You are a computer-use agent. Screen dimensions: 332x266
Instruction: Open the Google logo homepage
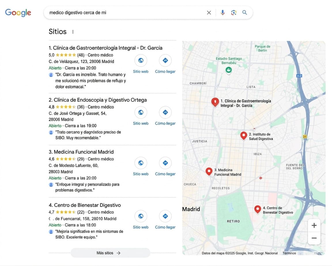(x=18, y=13)
